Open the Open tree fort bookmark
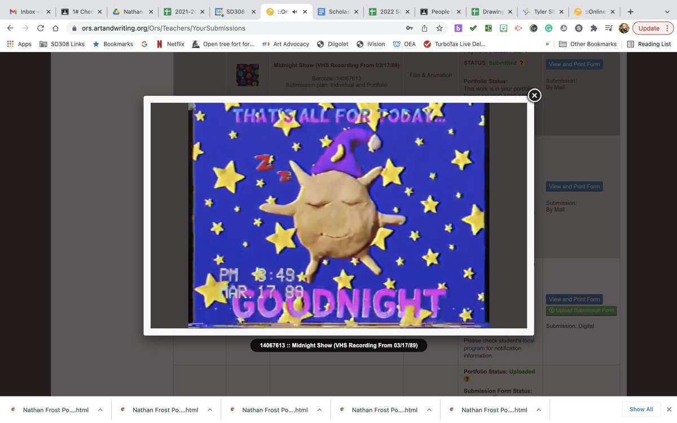 pyautogui.click(x=223, y=44)
